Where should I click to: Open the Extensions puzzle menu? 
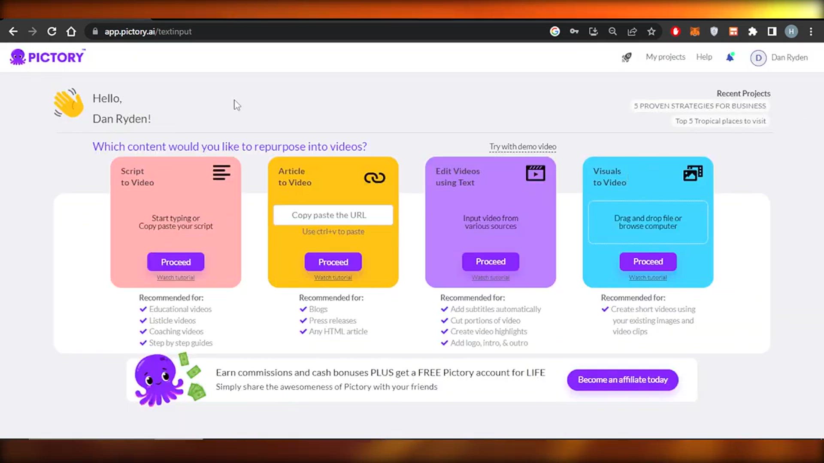[753, 31]
